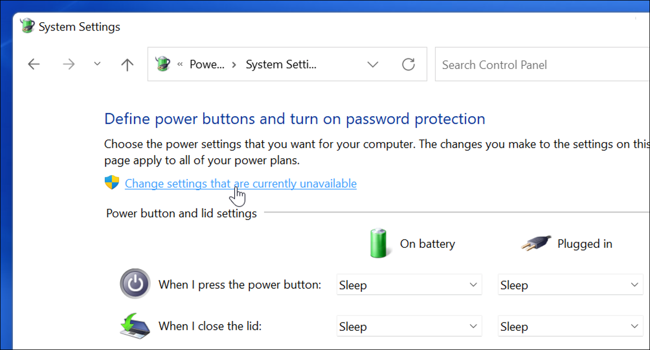Image resolution: width=650 pixels, height=350 pixels.
Task: Click Change settings that are currently unavailable
Action: click(240, 183)
